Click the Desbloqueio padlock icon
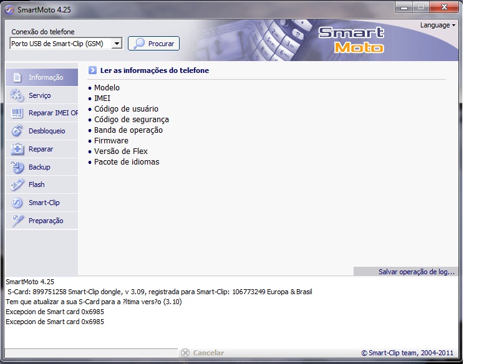Screen dimensions: 479x364 pos(17,131)
